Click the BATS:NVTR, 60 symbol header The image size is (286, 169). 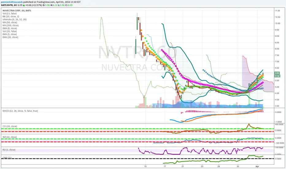[x=9, y=5]
